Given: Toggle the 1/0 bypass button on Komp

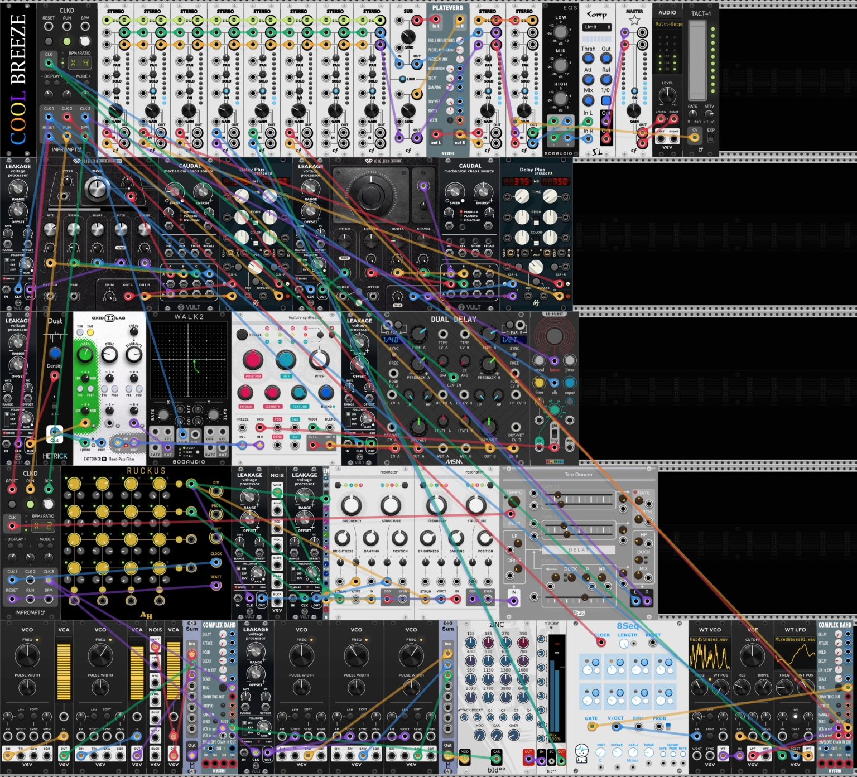Looking at the screenshot, I should pos(606,100).
